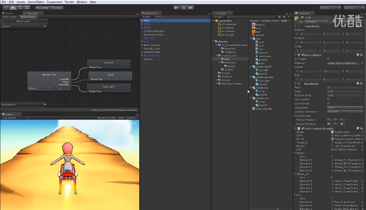
Task: Switch to the Scene tab
Action: 8,13
